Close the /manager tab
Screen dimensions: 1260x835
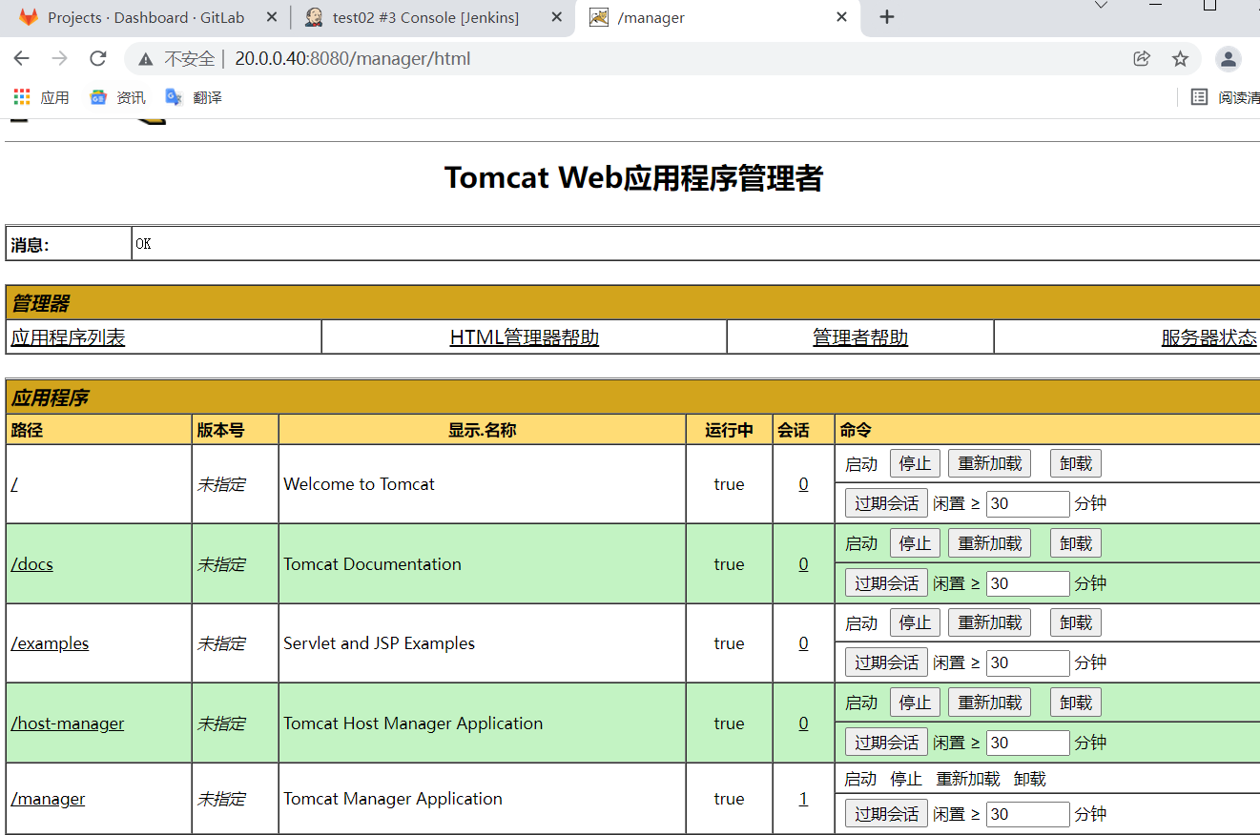click(842, 17)
